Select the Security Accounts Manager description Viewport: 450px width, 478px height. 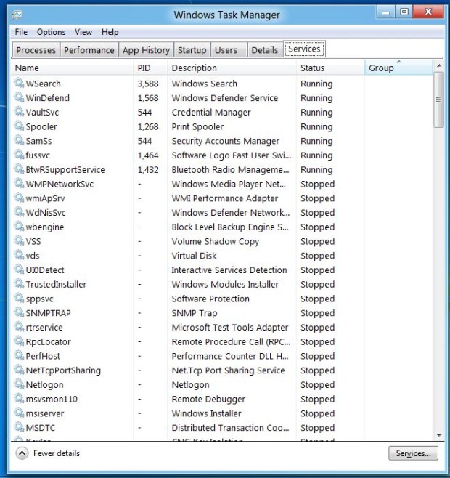(x=226, y=141)
